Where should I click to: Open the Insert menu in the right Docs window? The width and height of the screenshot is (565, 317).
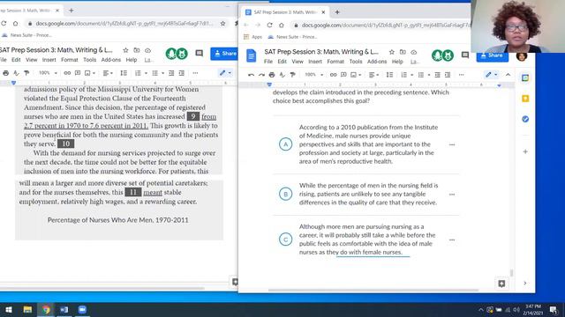coord(315,62)
